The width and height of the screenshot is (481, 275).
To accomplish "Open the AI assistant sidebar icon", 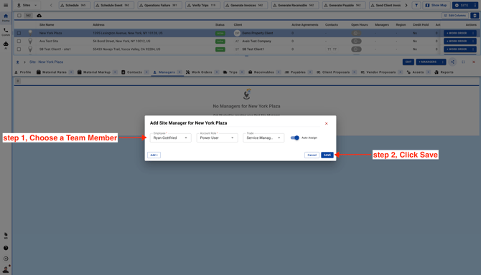I will pyautogui.click(x=6, y=45).
